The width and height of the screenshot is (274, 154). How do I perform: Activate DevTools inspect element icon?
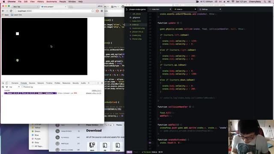coord(3,83)
